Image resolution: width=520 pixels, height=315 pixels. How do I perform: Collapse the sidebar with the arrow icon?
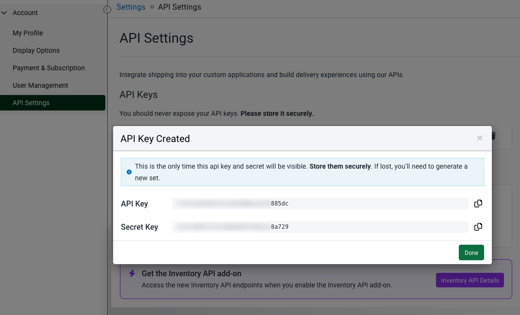pos(107,10)
